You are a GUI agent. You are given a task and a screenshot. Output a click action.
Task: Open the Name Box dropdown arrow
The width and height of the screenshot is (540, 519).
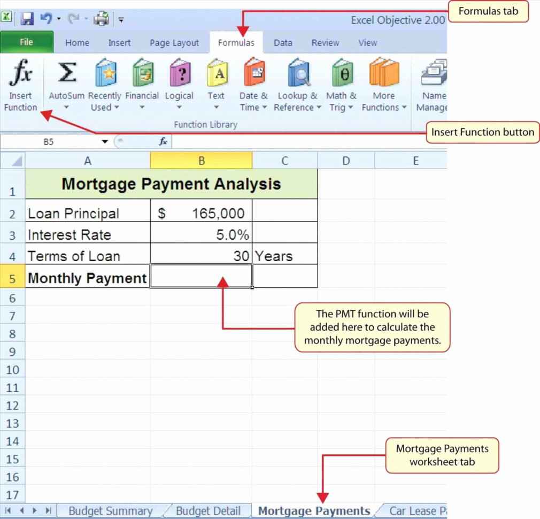click(x=105, y=142)
